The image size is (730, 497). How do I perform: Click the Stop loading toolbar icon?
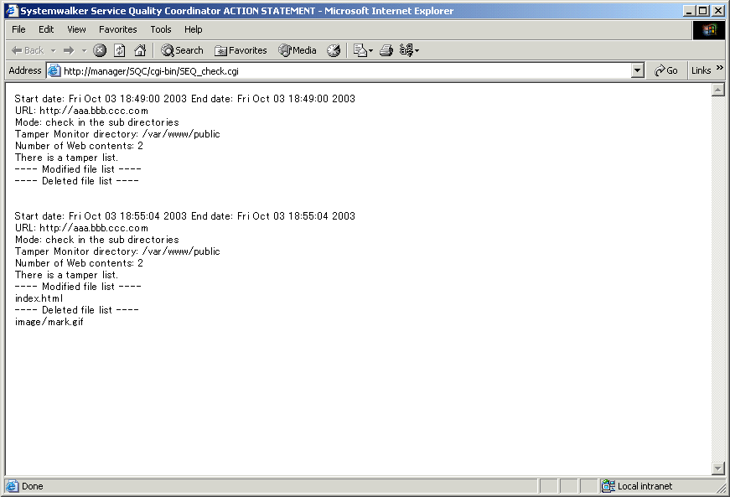pos(100,50)
